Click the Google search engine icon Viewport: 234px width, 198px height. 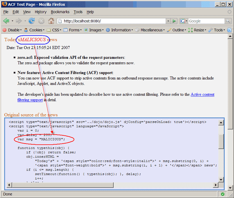[x=183, y=21]
